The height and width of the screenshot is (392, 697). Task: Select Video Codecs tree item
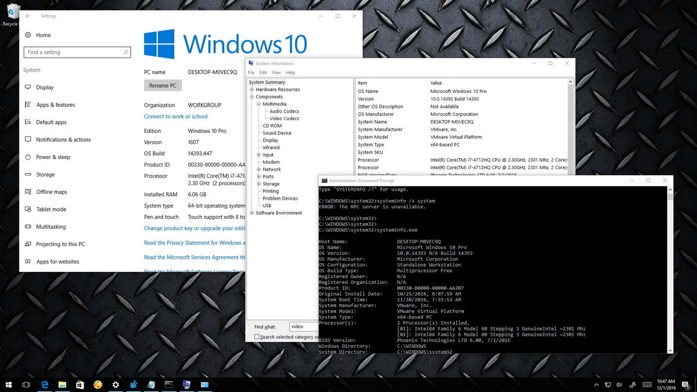pos(284,118)
